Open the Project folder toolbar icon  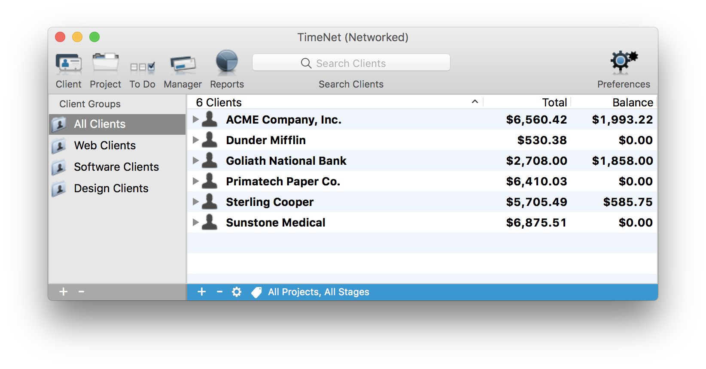click(105, 63)
